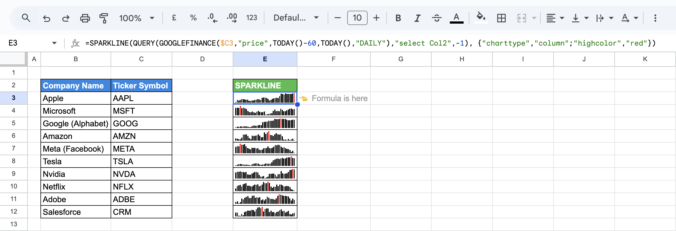Select column C header
This screenshot has width=676, height=231.
pyautogui.click(x=141, y=59)
